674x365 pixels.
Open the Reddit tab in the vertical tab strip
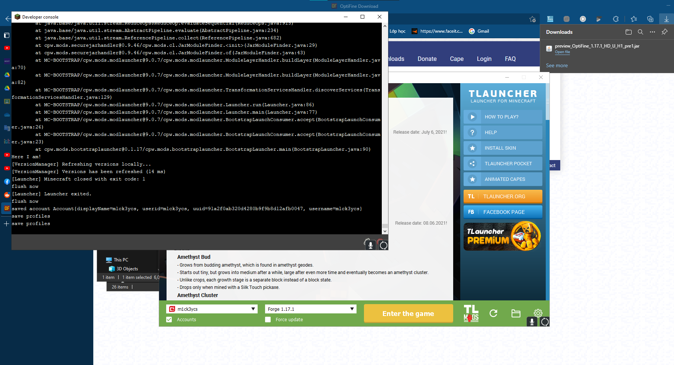click(x=7, y=195)
